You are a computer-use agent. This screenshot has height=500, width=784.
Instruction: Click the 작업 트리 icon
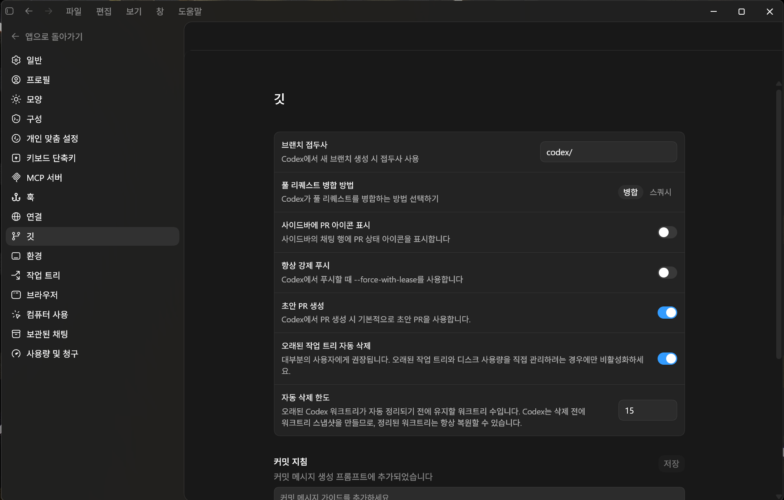(x=16, y=275)
